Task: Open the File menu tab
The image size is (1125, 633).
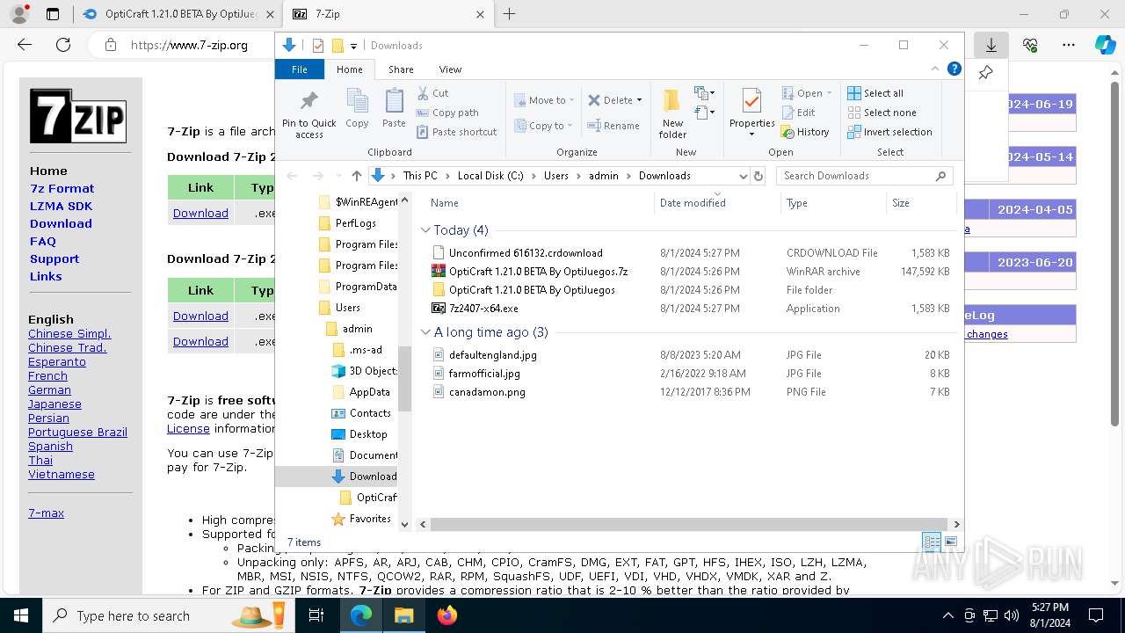Action: [300, 69]
